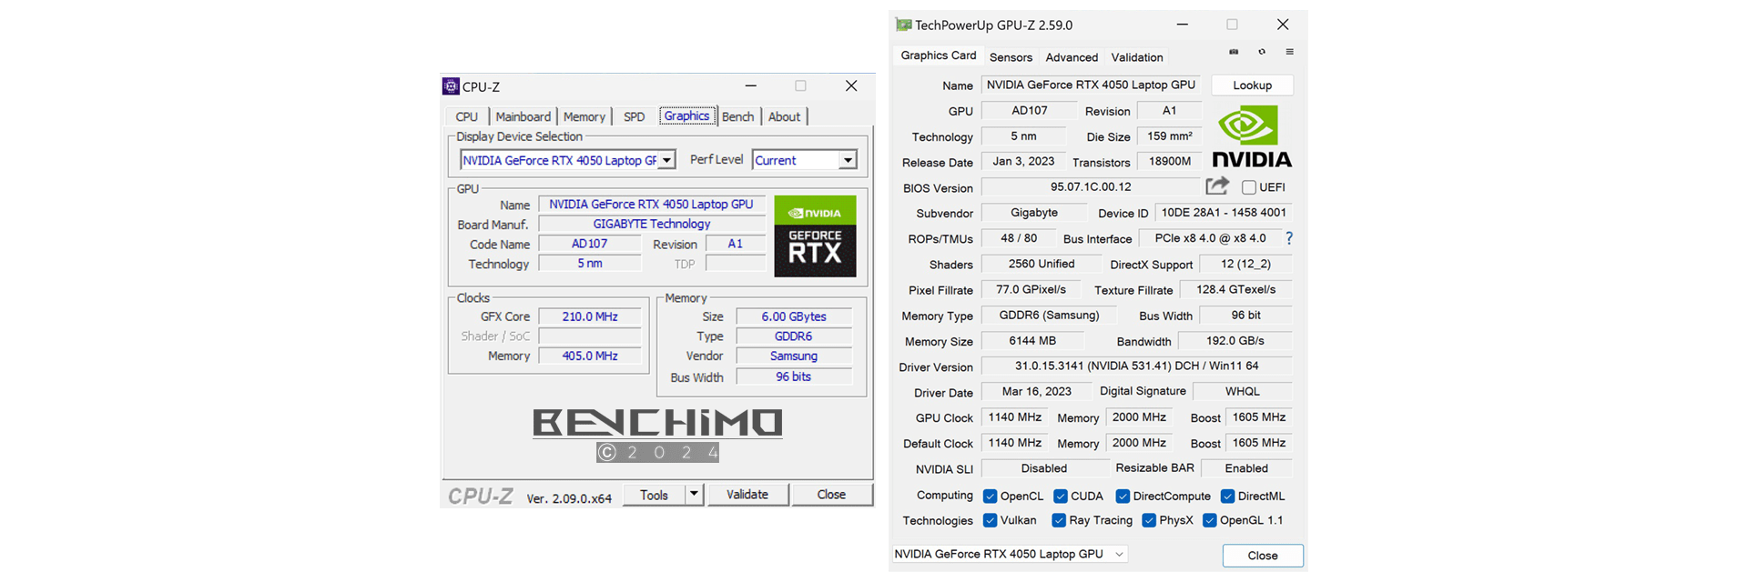1748x582 pixels.
Task: Click the CPU-Z title bar icon
Action: tap(451, 86)
